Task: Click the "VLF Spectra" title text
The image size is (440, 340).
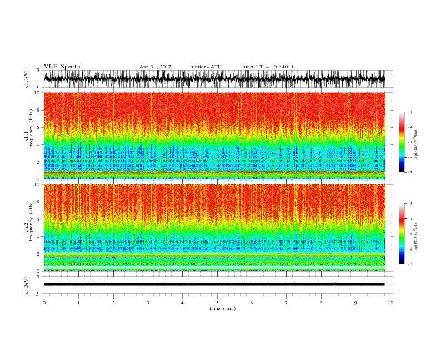Action: (63, 67)
